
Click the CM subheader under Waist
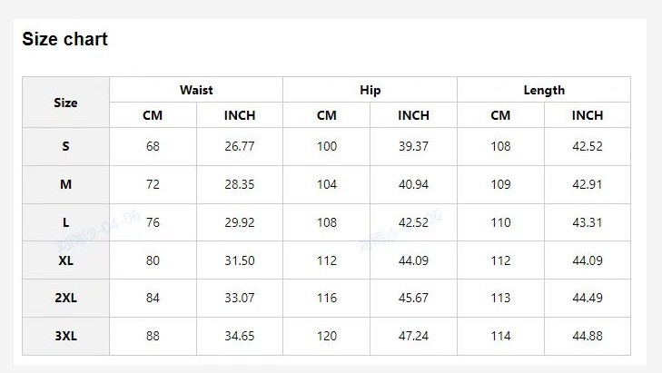click(x=153, y=115)
